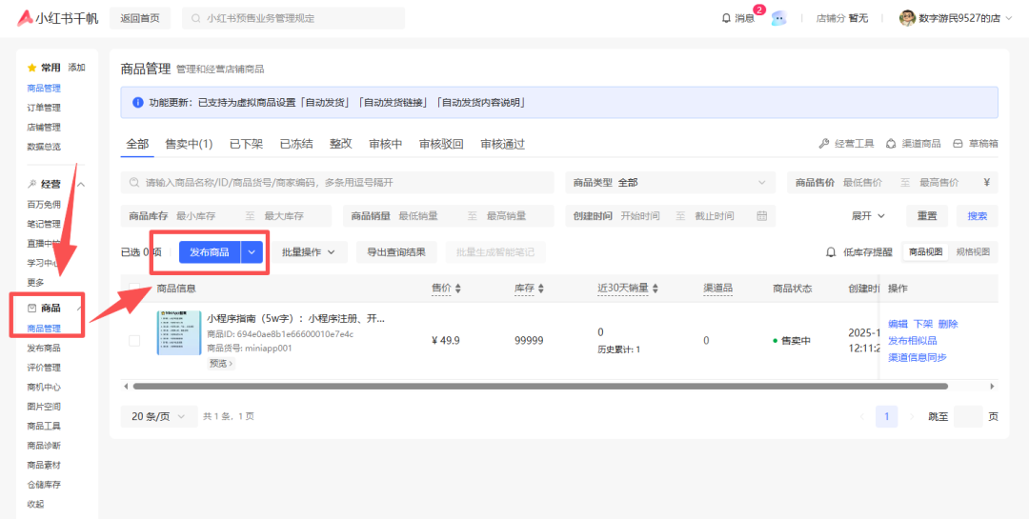
Task: Click the 商品 section bag icon
Action: (x=31, y=309)
